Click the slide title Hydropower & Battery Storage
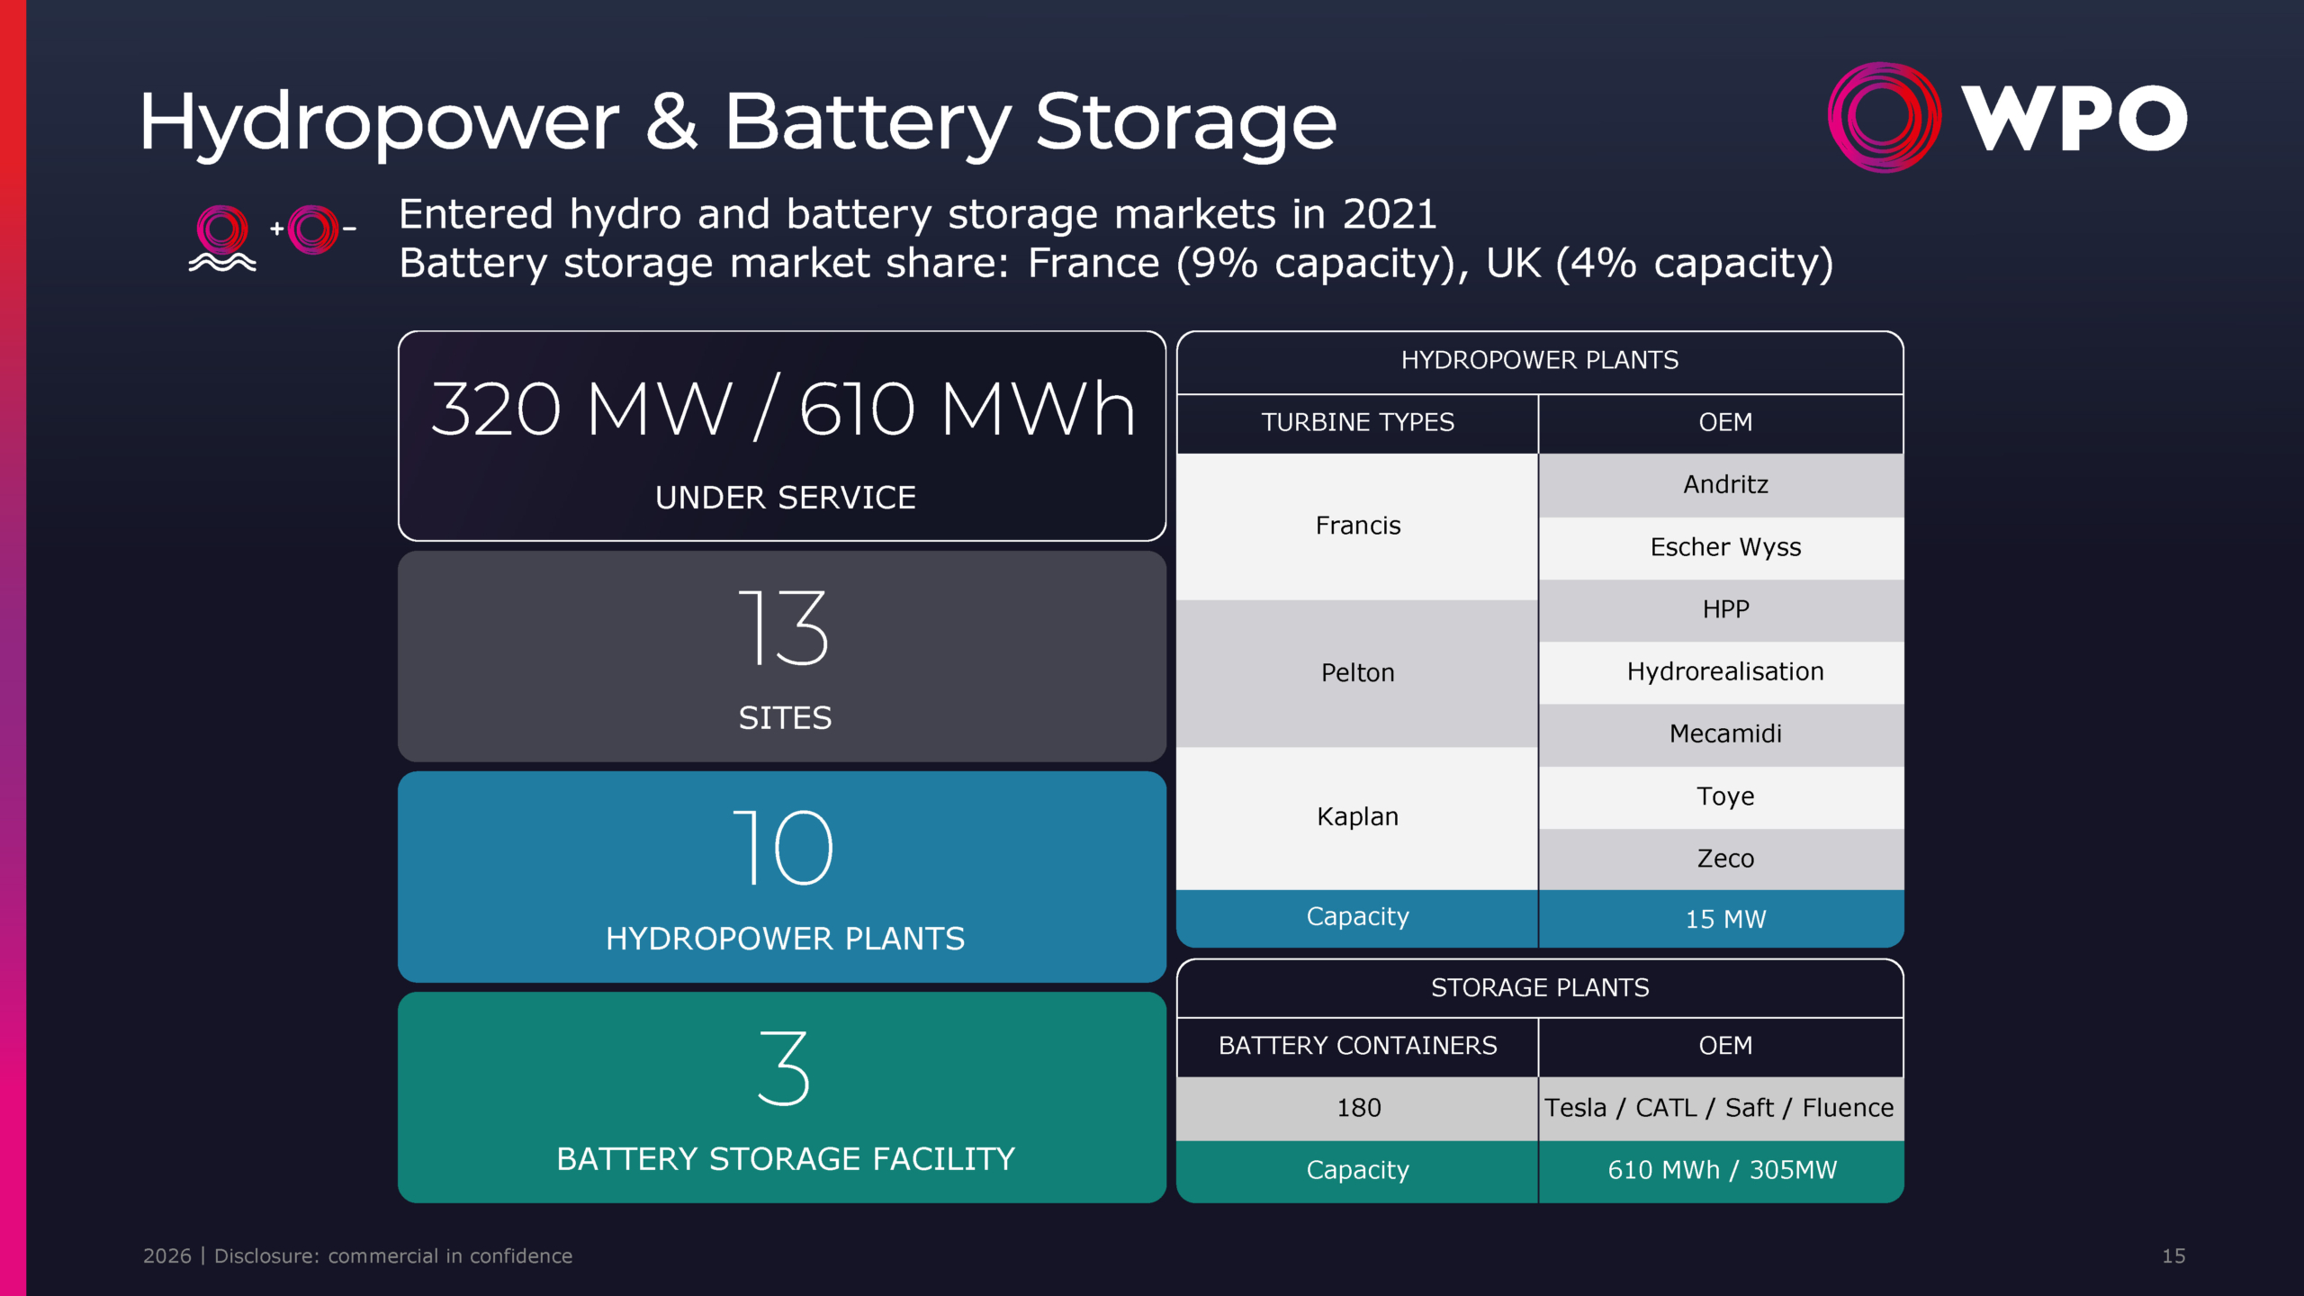 pyautogui.click(x=737, y=122)
